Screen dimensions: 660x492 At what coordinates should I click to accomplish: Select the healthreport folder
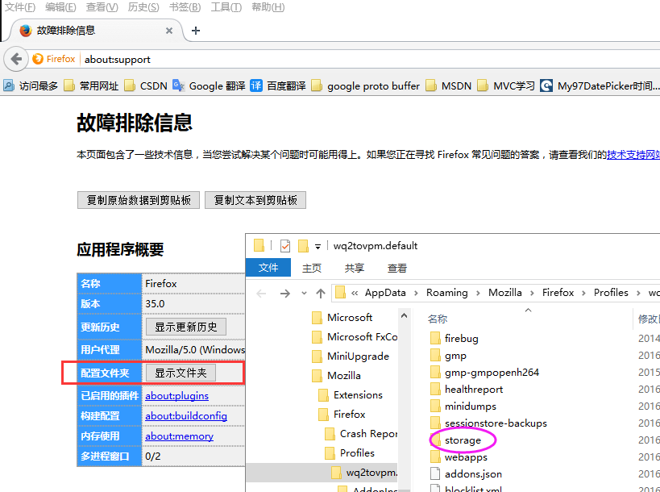pos(467,390)
